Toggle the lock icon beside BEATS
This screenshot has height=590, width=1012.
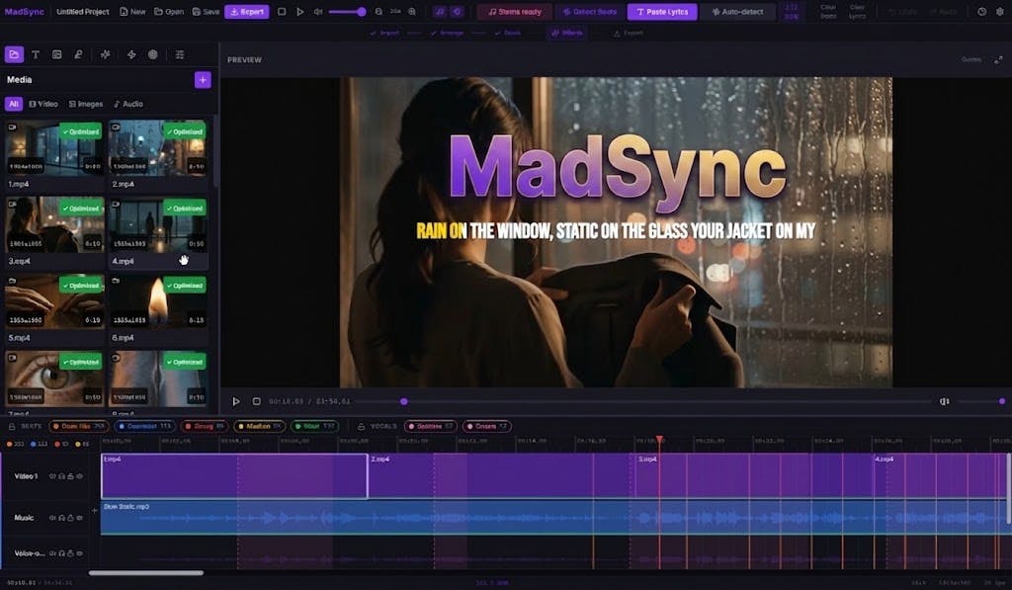[12, 426]
